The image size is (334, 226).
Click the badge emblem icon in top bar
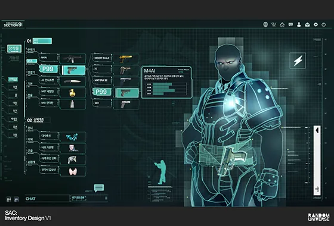(265, 24)
